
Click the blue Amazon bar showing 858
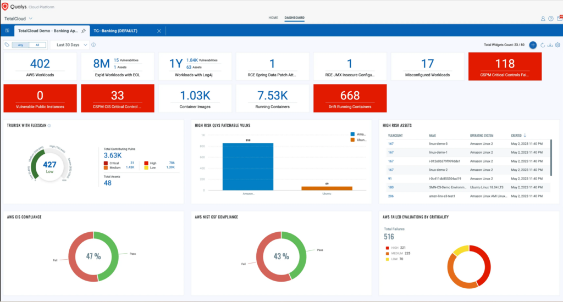point(248,166)
